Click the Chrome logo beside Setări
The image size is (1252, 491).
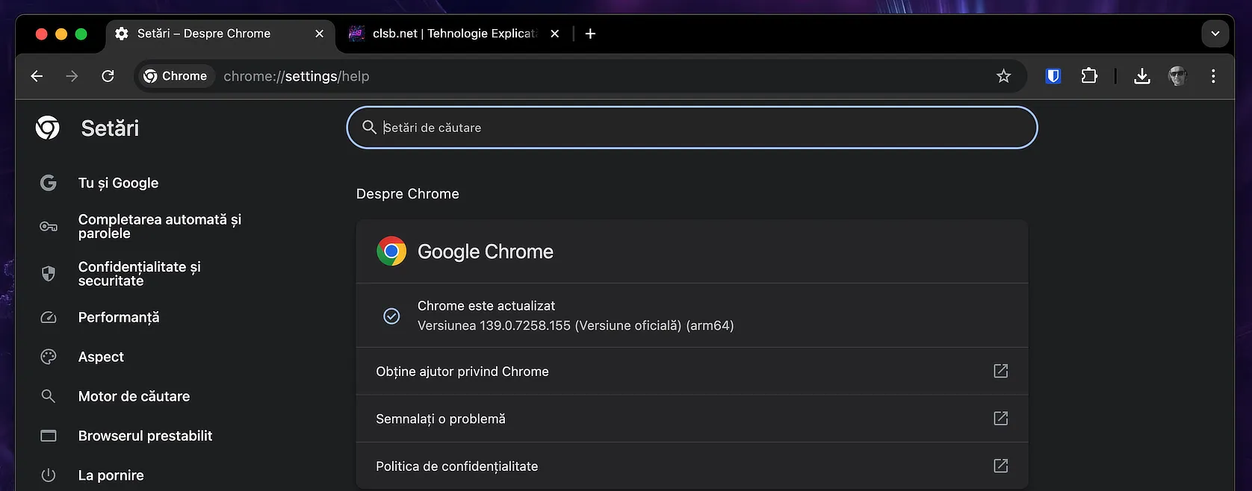(x=48, y=128)
